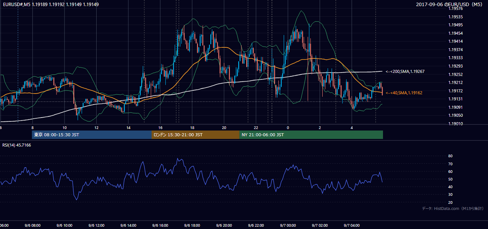Click the bottom time label 9/7 00:00
This screenshot has height=229, width=488.
pos(288,226)
